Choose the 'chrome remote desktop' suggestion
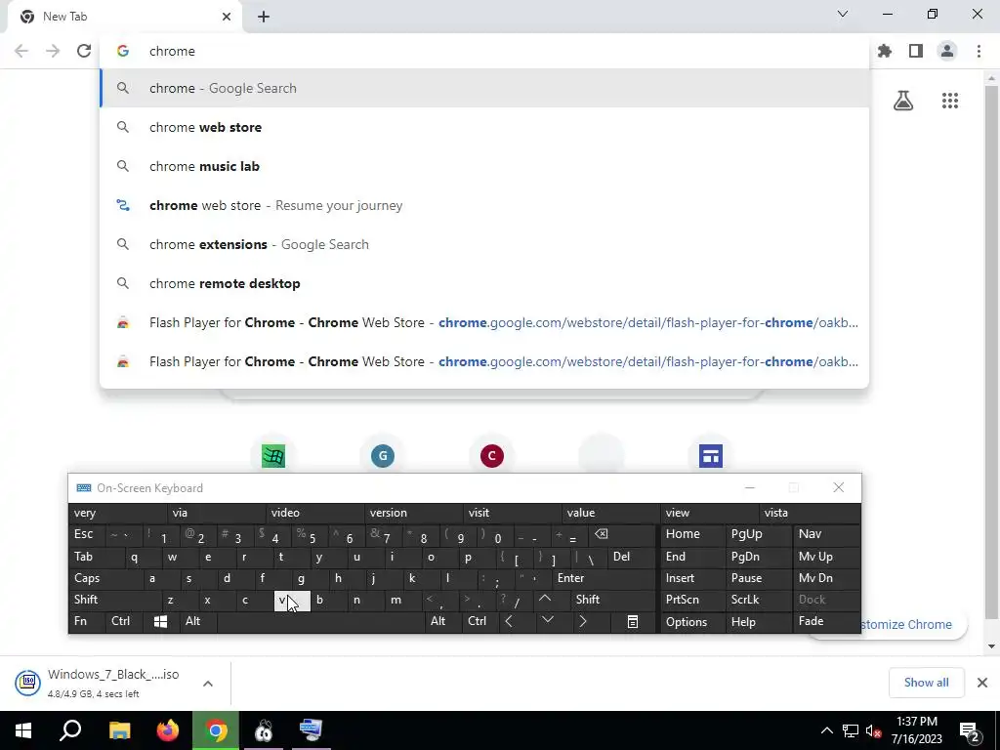Image resolution: width=1000 pixels, height=750 pixels. tap(484, 283)
